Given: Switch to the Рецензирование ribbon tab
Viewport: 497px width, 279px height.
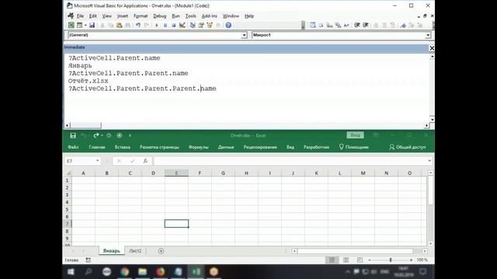Looking at the screenshot, I should [260, 147].
